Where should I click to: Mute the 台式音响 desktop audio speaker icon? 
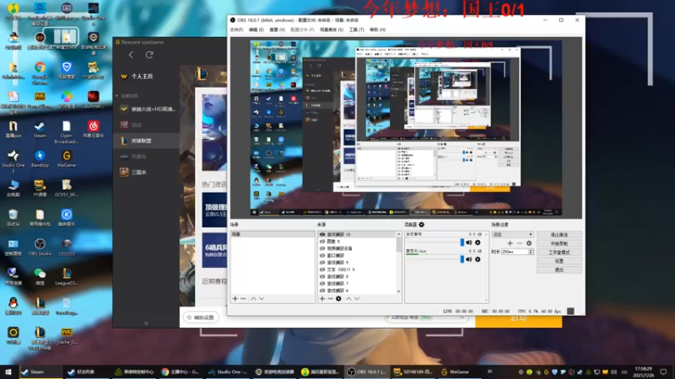click(469, 243)
